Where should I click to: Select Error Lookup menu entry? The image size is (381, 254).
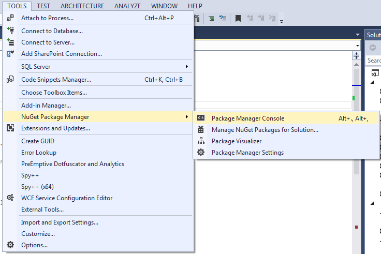(x=98, y=153)
